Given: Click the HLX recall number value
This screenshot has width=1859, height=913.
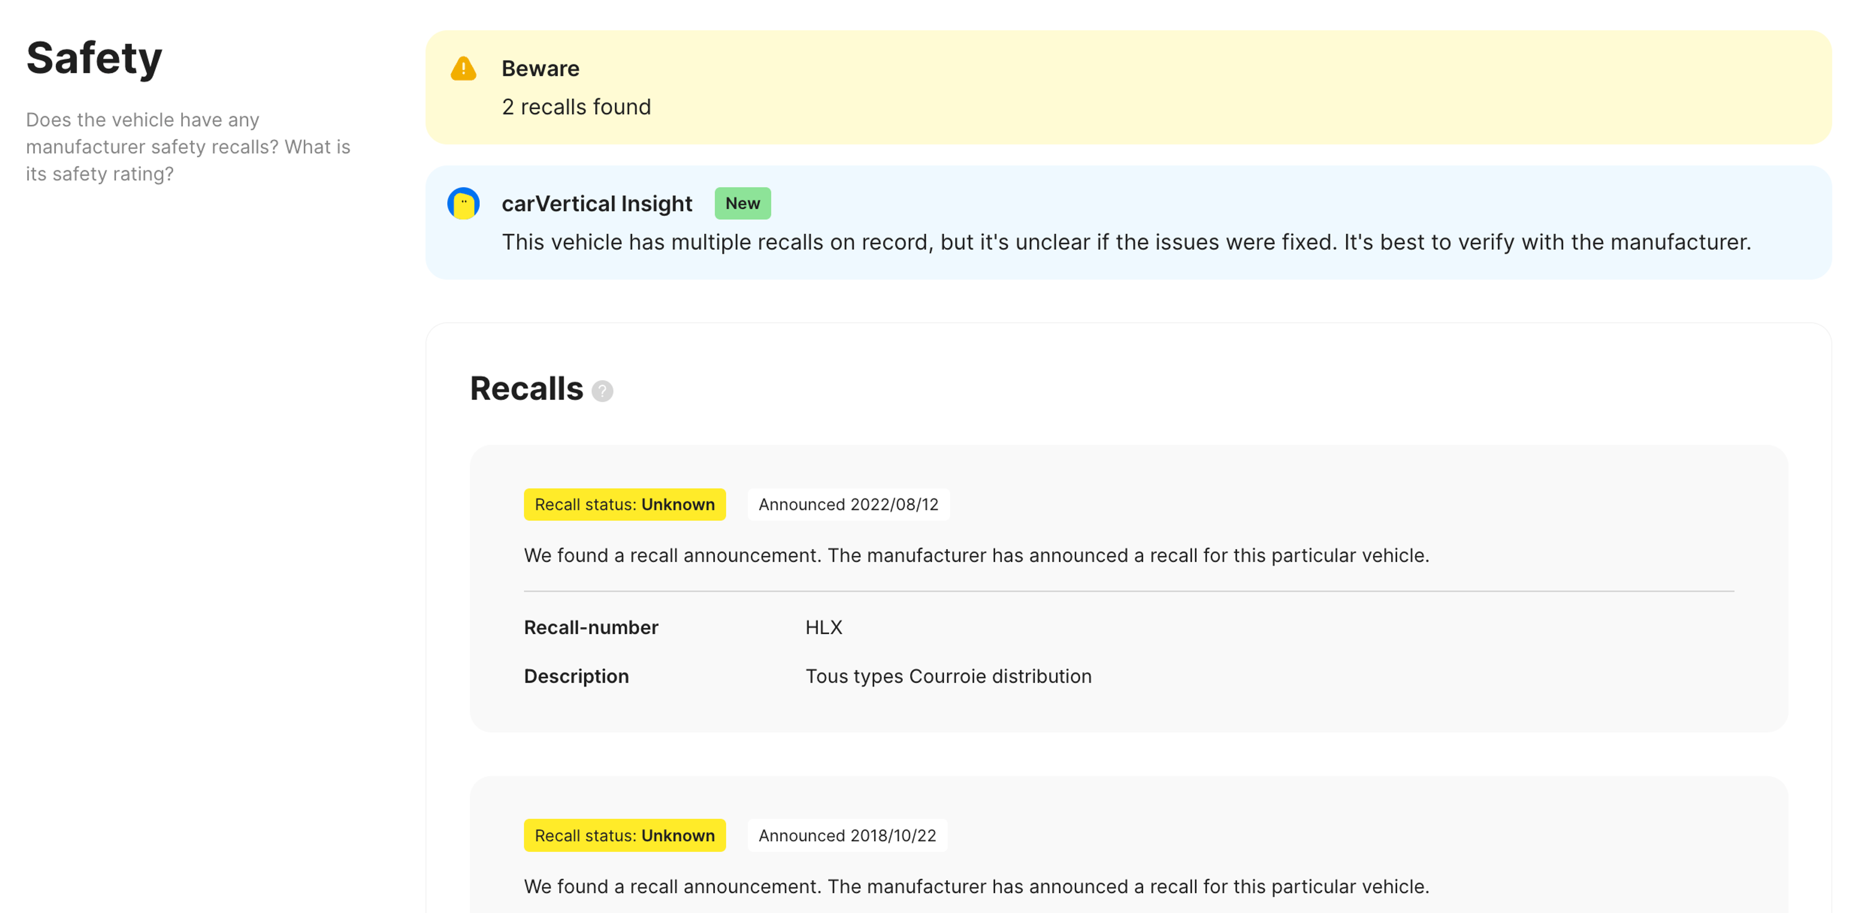Looking at the screenshot, I should [823, 628].
